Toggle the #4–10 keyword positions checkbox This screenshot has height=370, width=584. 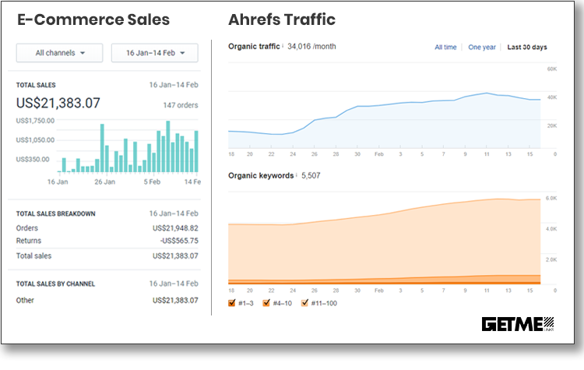click(x=266, y=302)
